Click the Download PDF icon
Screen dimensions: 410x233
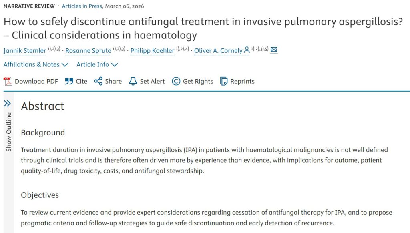tap(8, 81)
